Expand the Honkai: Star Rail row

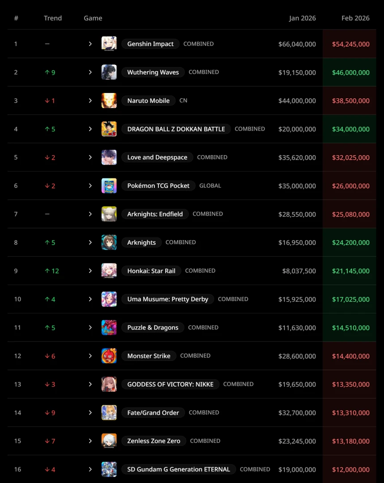coord(90,271)
